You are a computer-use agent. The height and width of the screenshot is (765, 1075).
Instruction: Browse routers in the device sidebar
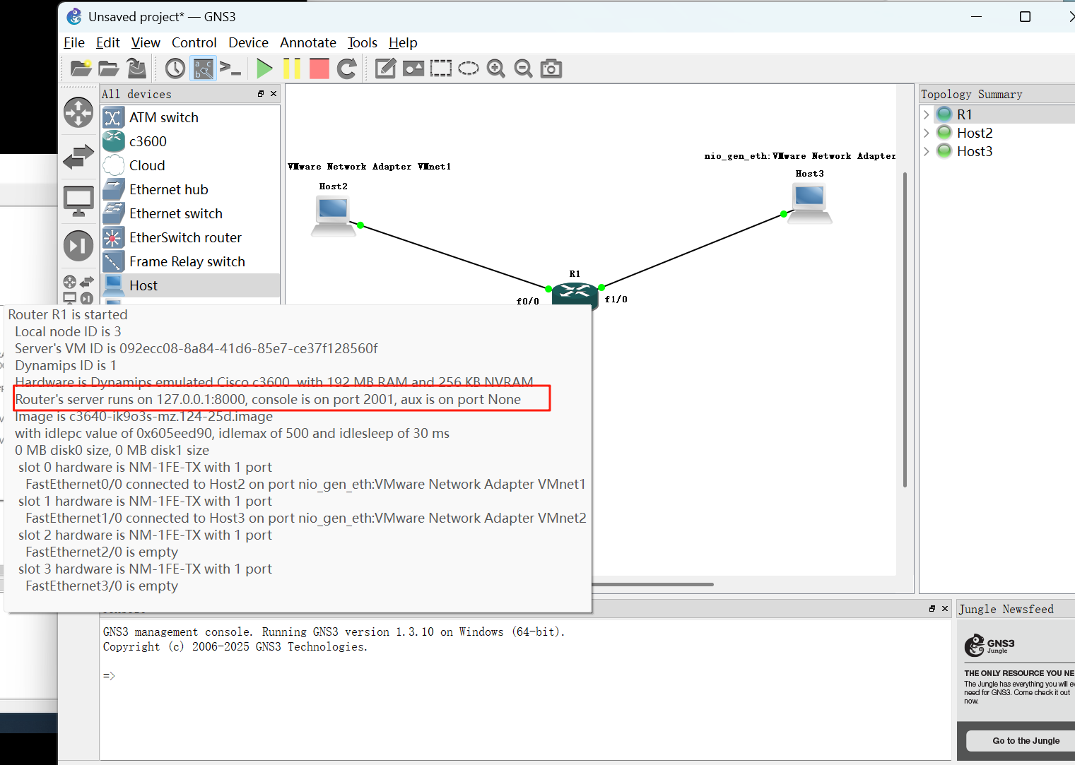click(78, 112)
